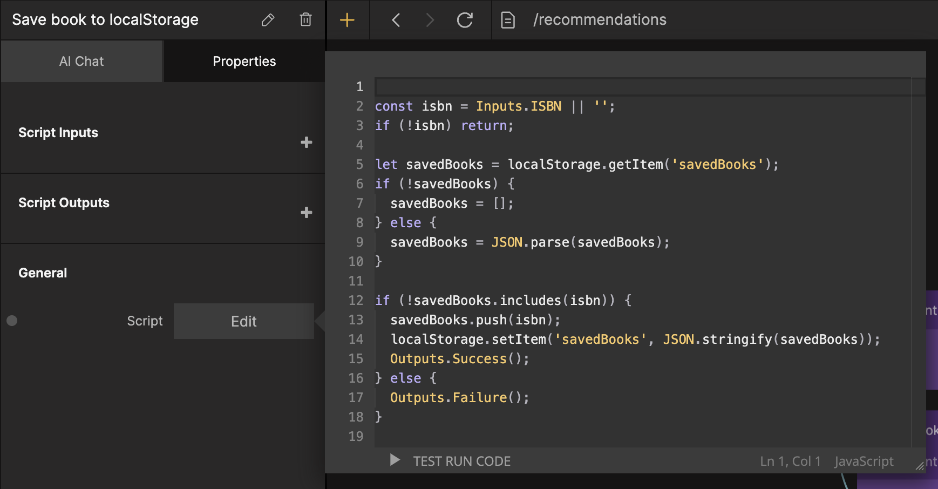Add a new Script Output
Image resolution: width=938 pixels, height=489 pixels.
click(306, 212)
